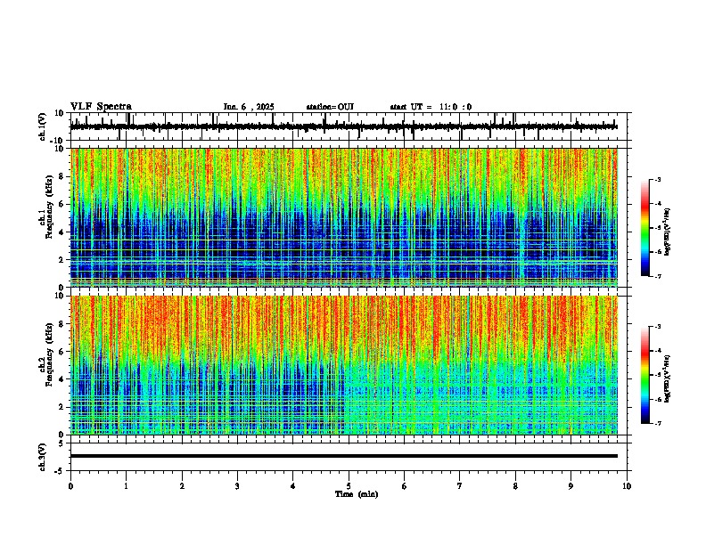
Task: Click the ch.1 voltage waveform trace
Action: coord(343,126)
